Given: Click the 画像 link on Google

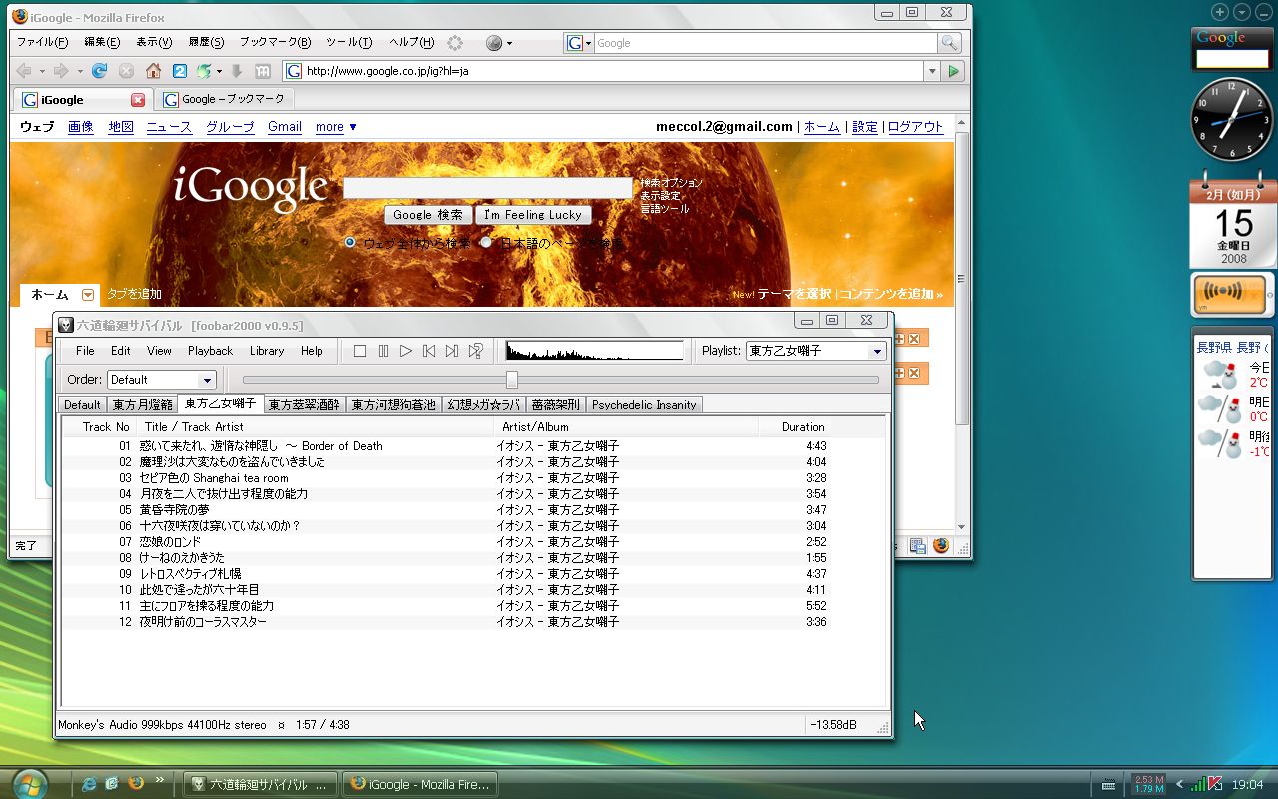Looking at the screenshot, I should tap(81, 127).
